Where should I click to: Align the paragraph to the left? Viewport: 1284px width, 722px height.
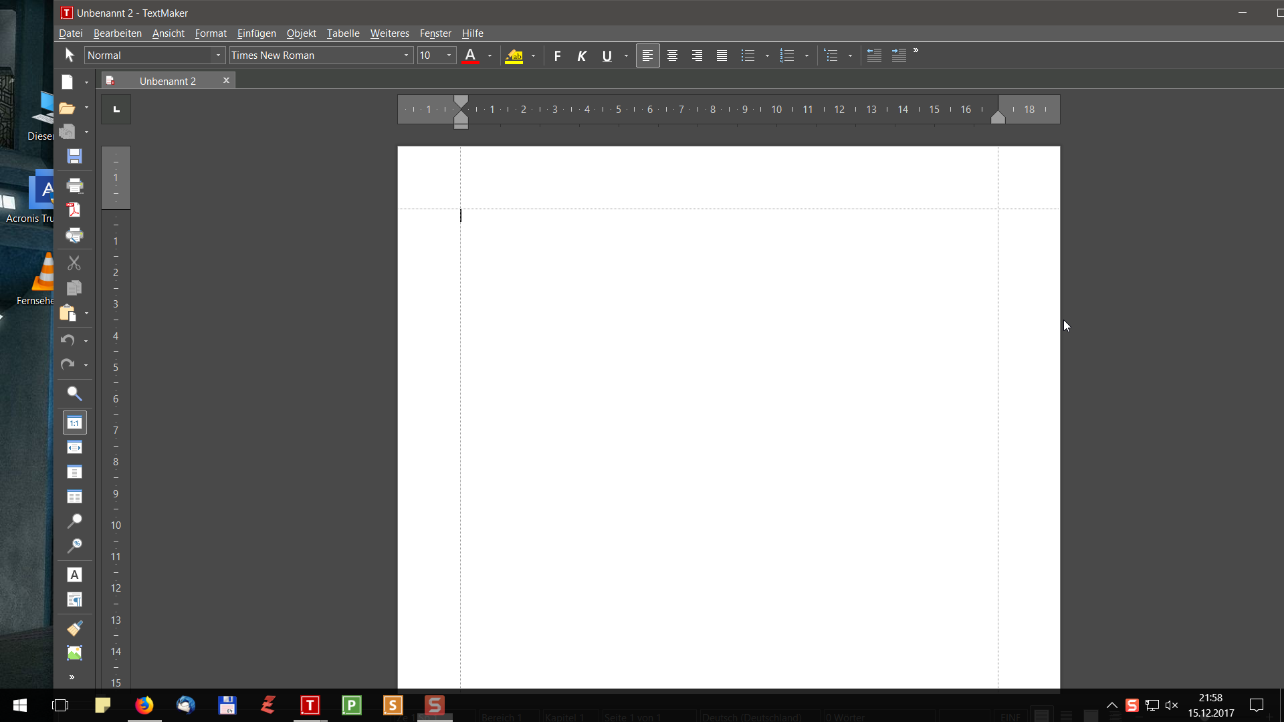647,56
